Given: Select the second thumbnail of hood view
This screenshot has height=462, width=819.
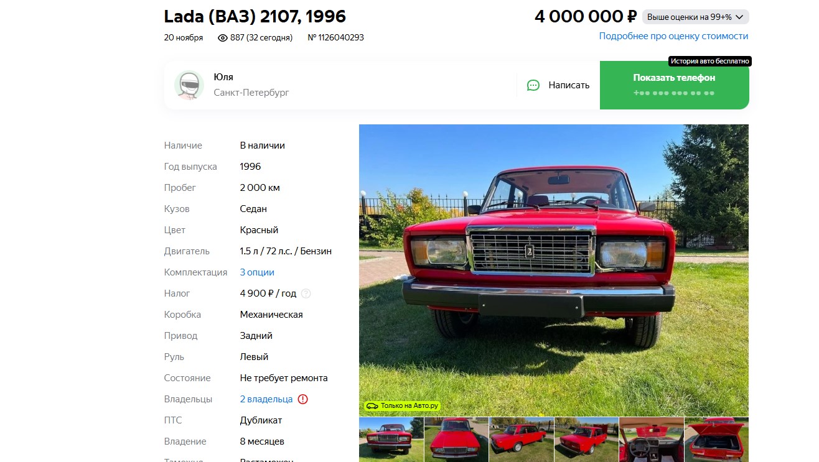Looking at the screenshot, I should click(456, 440).
